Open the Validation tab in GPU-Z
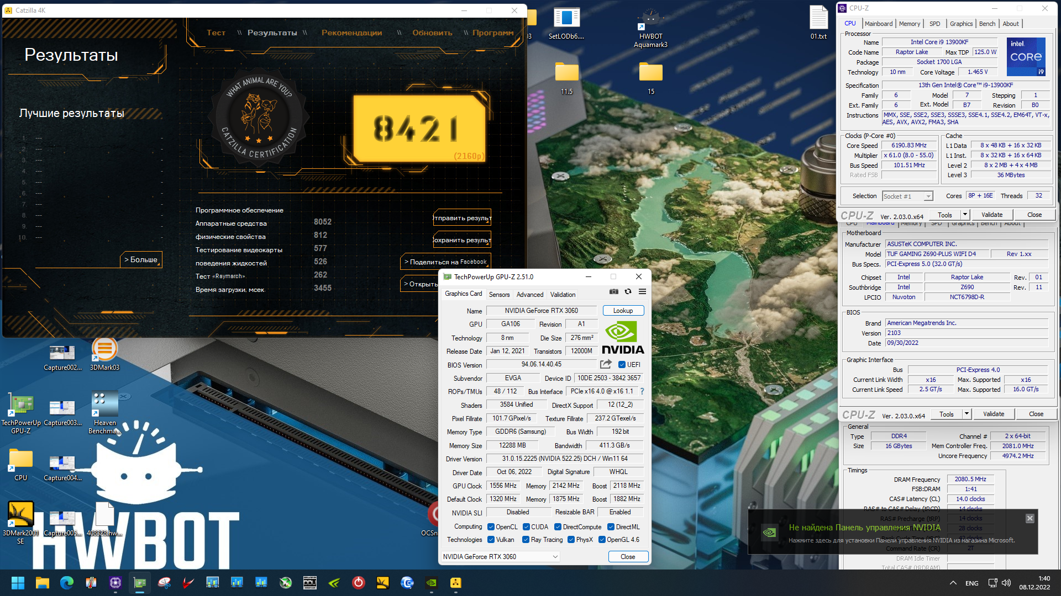The height and width of the screenshot is (596, 1061). point(563,295)
